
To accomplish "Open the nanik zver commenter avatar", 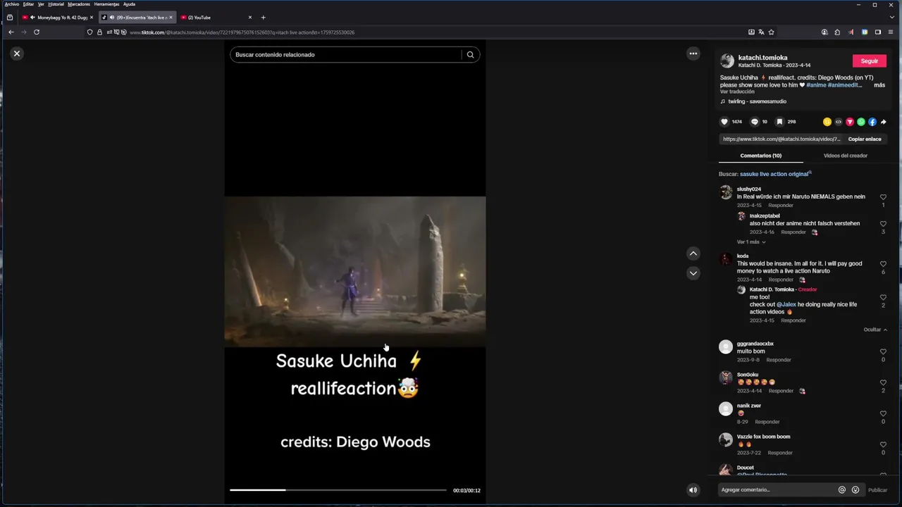I will pyautogui.click(x=726, y=409).
